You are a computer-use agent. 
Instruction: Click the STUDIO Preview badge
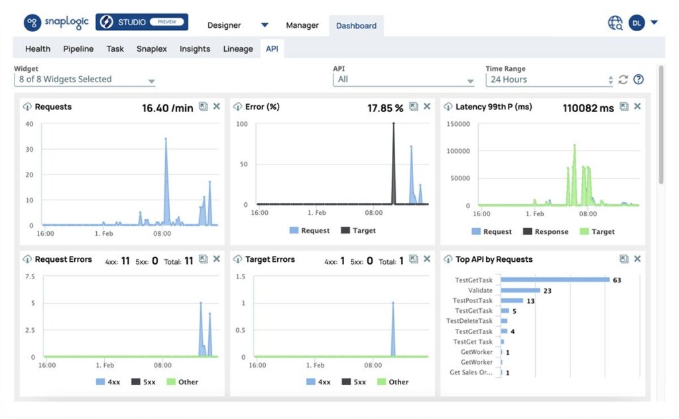(x=141, y=21)
